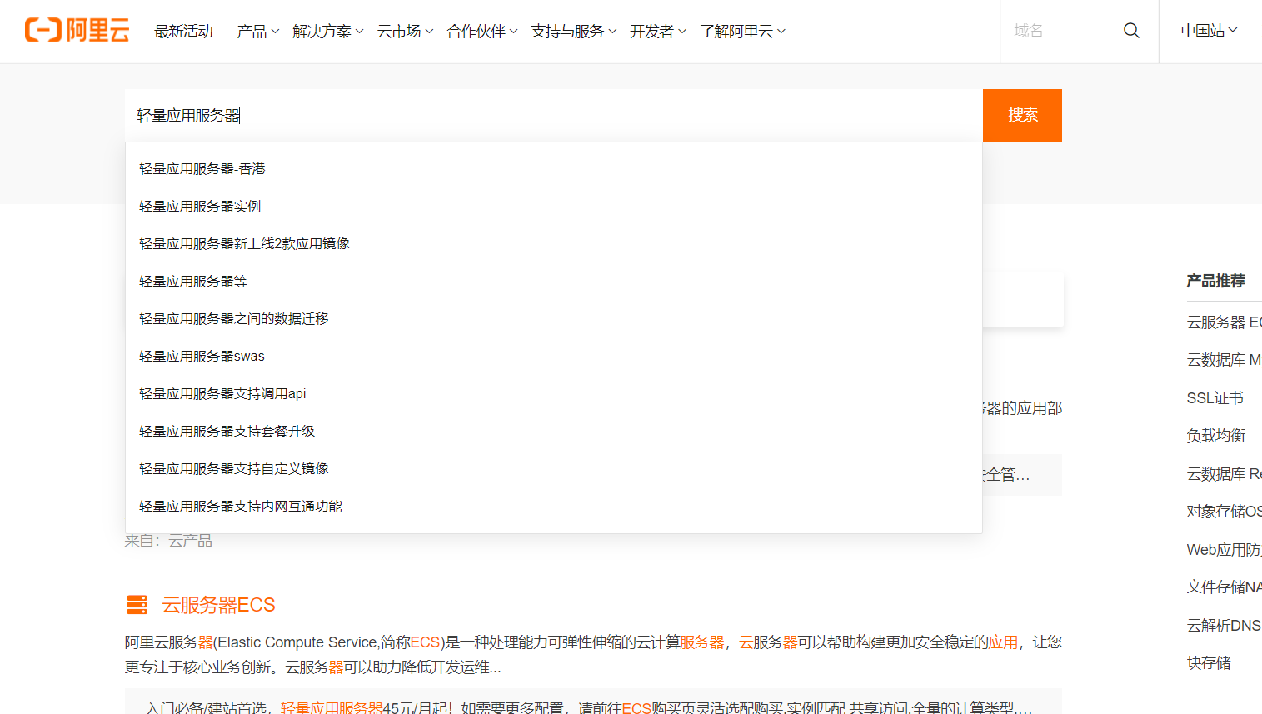Open 云服务器 EC link in 产品推荐
The height and width of the screenshot is (714, 1262).
pyautogui.click(x=1224, y=322)
